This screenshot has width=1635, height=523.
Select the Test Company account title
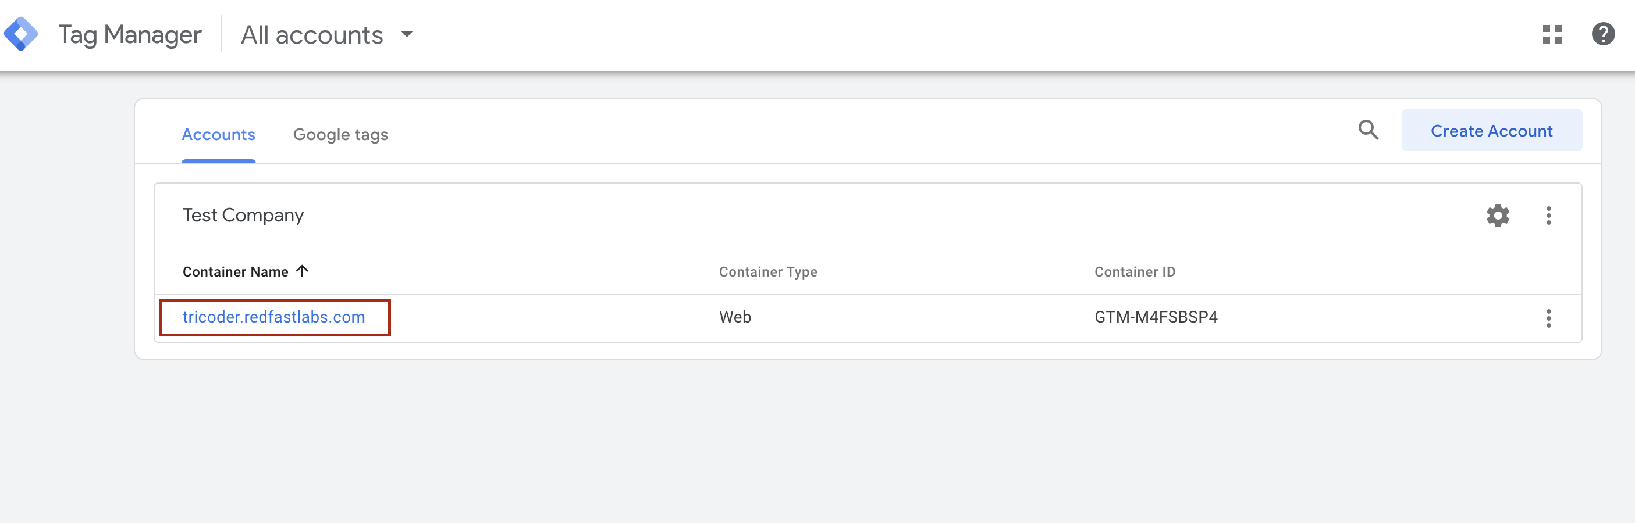243,216
